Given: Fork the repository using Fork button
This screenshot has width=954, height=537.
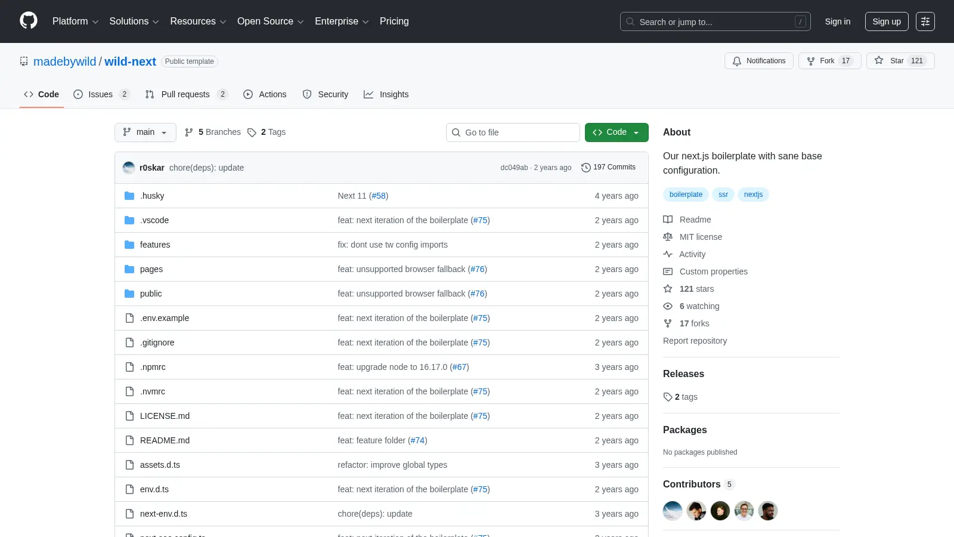Looking at the screenshot, I should click(x=829, y=61).
